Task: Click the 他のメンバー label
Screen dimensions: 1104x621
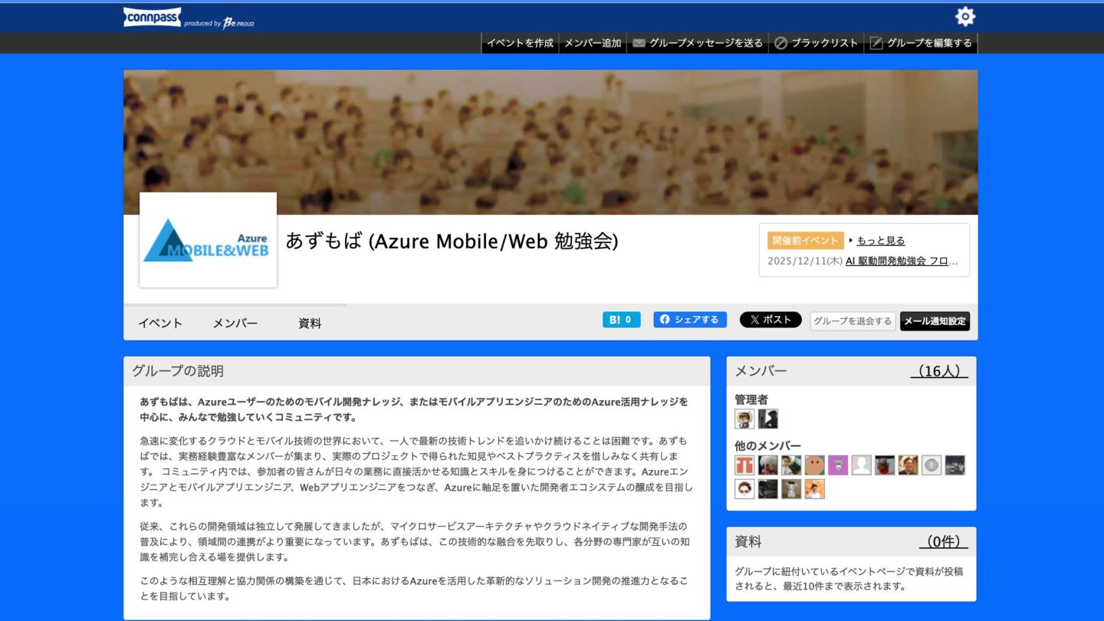Action: (x=767, y=446)
